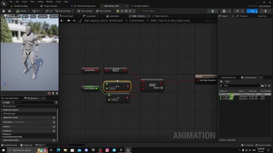Switch to Skeletal Mesh editor mode icon
The width and height of the screenshot is (273, 153).
tap(224, 11)
